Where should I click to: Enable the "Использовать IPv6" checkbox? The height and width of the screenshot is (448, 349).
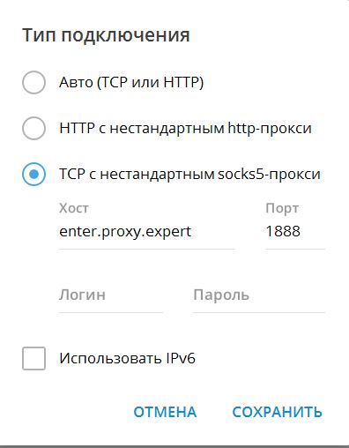click(x=33, y=358)
